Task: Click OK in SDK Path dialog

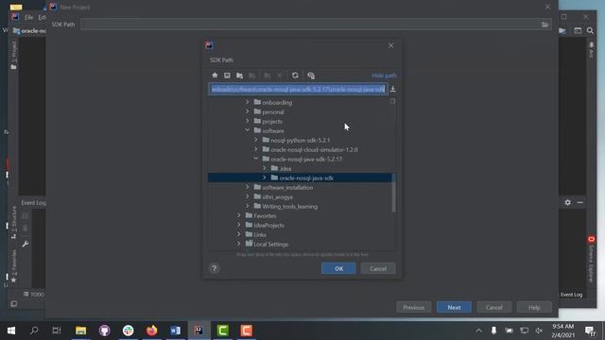Action: (x=338, y=268)
